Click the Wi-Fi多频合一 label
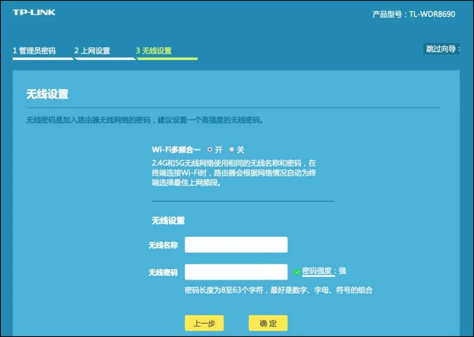Screen dimensions: 474x337 [x=176, y=149]
